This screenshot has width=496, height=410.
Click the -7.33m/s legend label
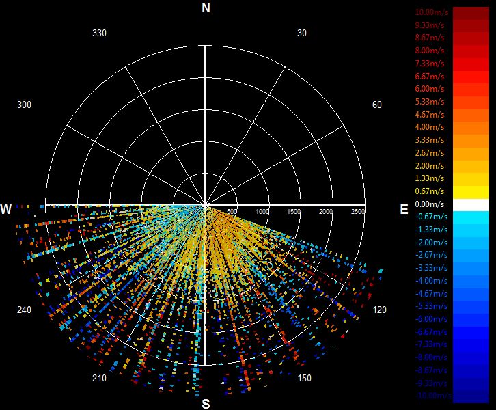pyautogui.click(x=431, y=344)
